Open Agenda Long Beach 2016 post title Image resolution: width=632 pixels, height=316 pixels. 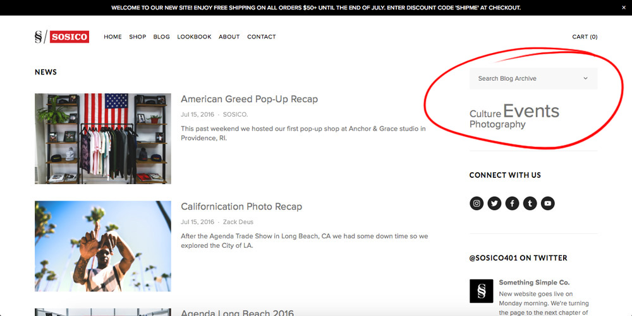click(x=237, y=312)
